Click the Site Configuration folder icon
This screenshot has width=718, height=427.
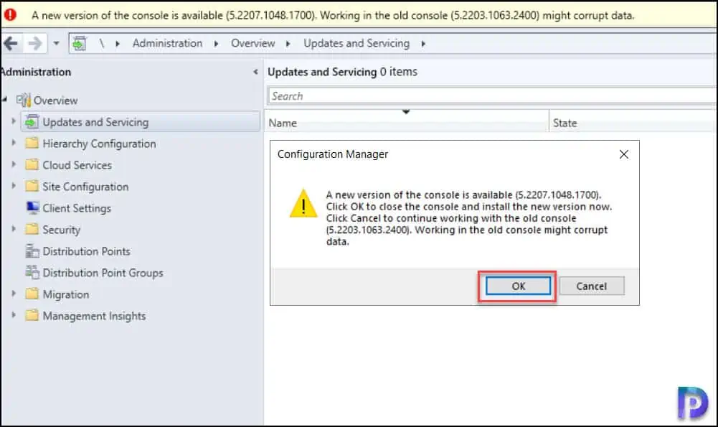coord(32,186)
